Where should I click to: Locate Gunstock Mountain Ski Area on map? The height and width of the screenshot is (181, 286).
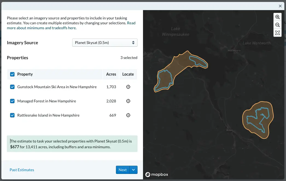pos(128,87)
